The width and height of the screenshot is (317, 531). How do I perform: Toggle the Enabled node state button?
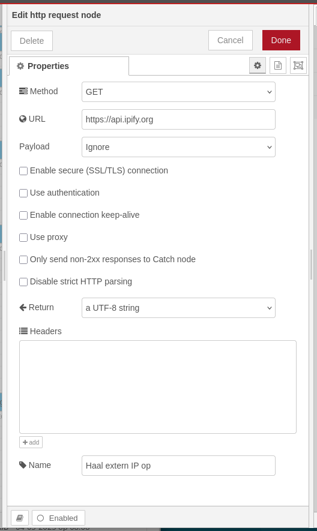point(58,518)
